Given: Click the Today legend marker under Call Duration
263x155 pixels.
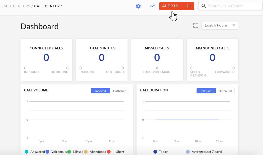Looking at the screenshot, I should click(155, 152).
